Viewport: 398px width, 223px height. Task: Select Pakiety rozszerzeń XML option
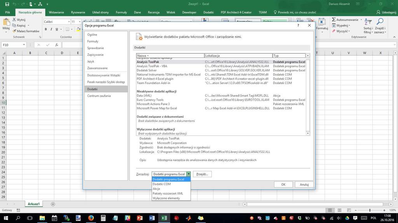[171, 194]
